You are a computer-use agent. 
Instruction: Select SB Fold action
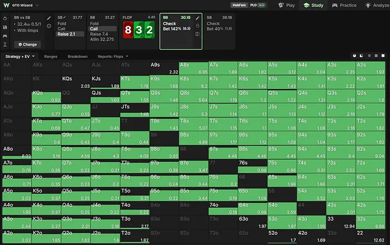click(x=62, y=23)
